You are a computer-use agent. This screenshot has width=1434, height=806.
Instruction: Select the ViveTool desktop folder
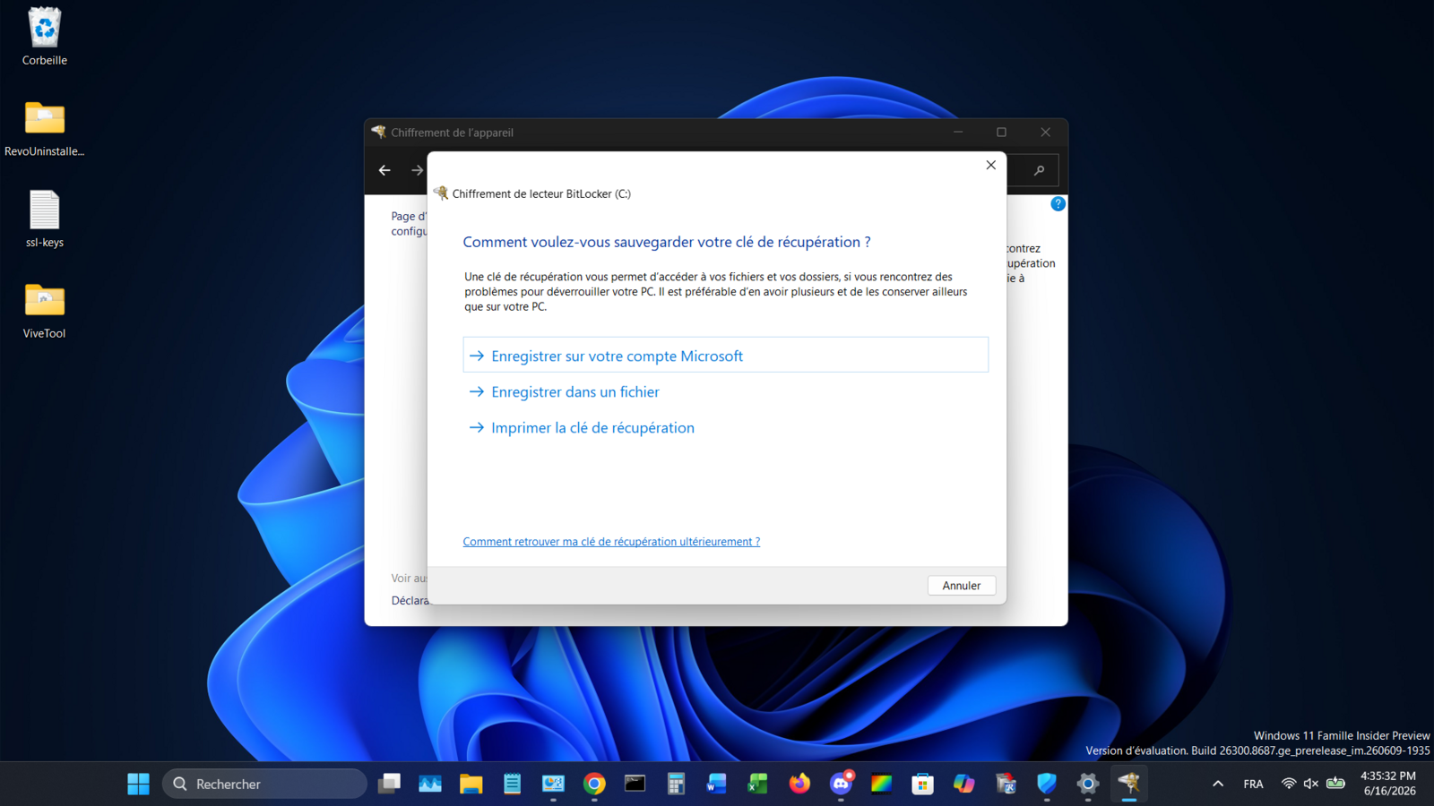(x=45, y=311)
